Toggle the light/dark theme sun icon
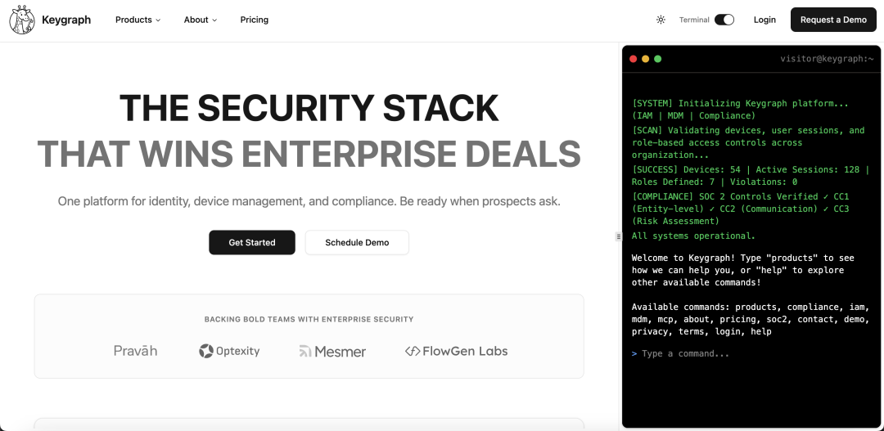884x431 pixels. tap(661, 20)
